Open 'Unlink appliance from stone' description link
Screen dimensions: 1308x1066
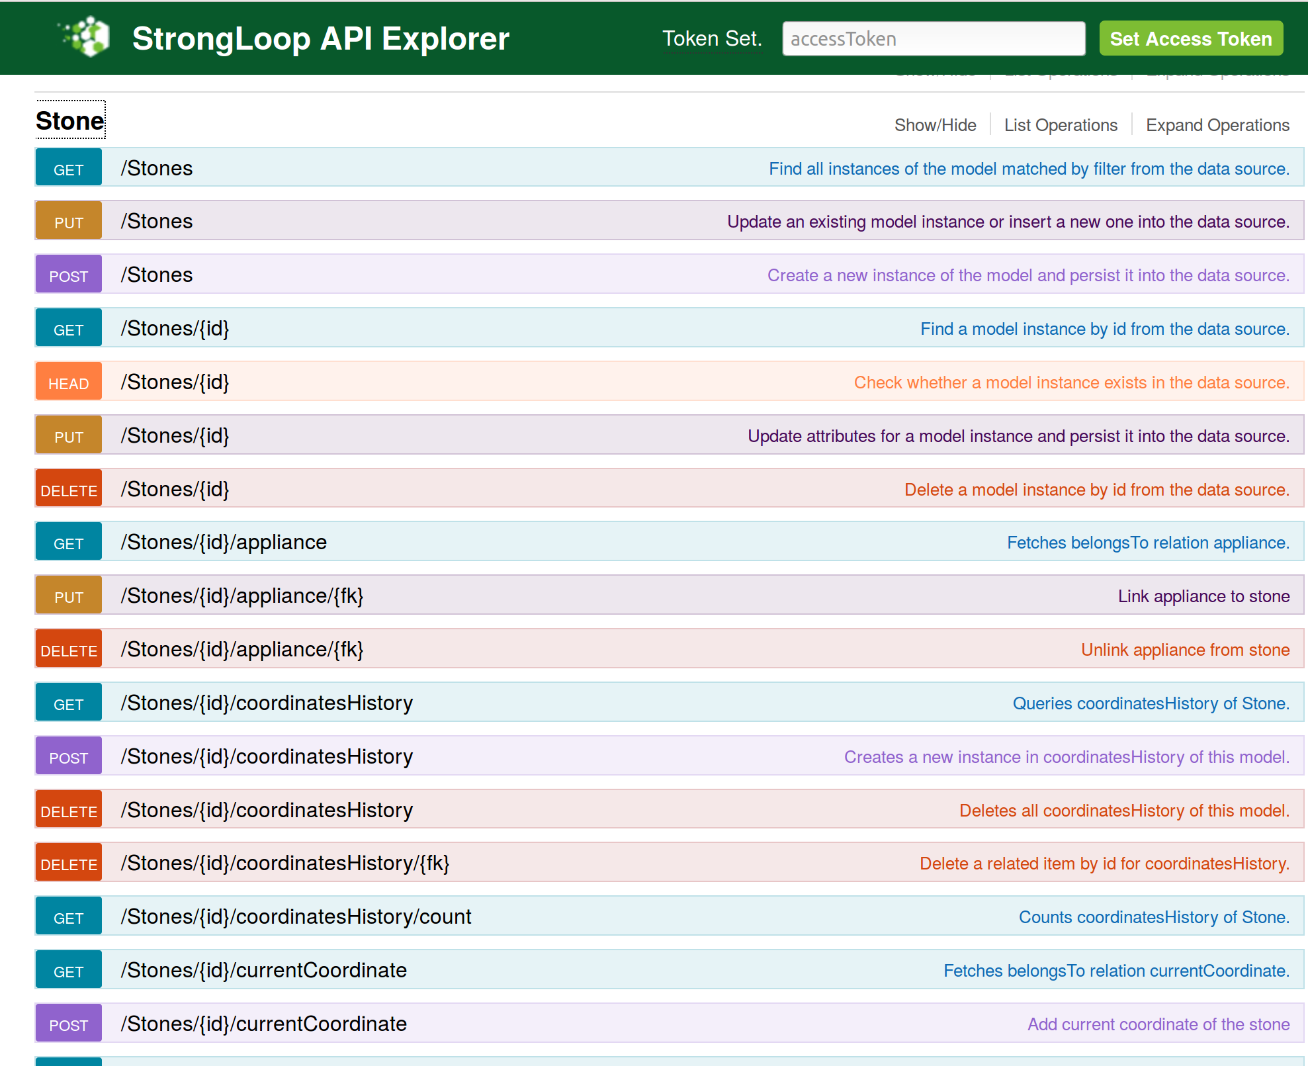click(1185, 650)
